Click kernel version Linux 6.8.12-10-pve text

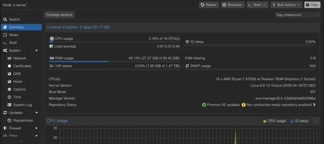(283, 85)
